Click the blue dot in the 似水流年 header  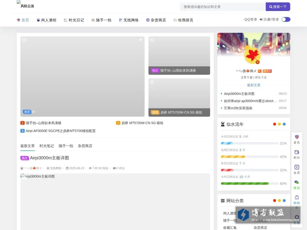(x=284, y=124)
